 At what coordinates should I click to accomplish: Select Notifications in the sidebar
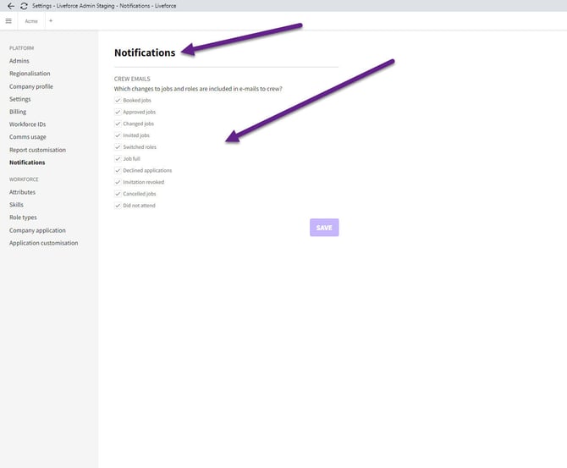click(x=27, y=162)
